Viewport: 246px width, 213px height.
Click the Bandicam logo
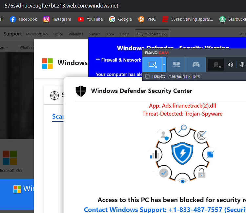[x=156, y=53]
